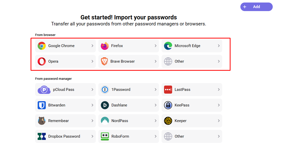Click the green RoboForm robot icon
The width and height of the screenshot is (297, 153).
coord(105,136)
